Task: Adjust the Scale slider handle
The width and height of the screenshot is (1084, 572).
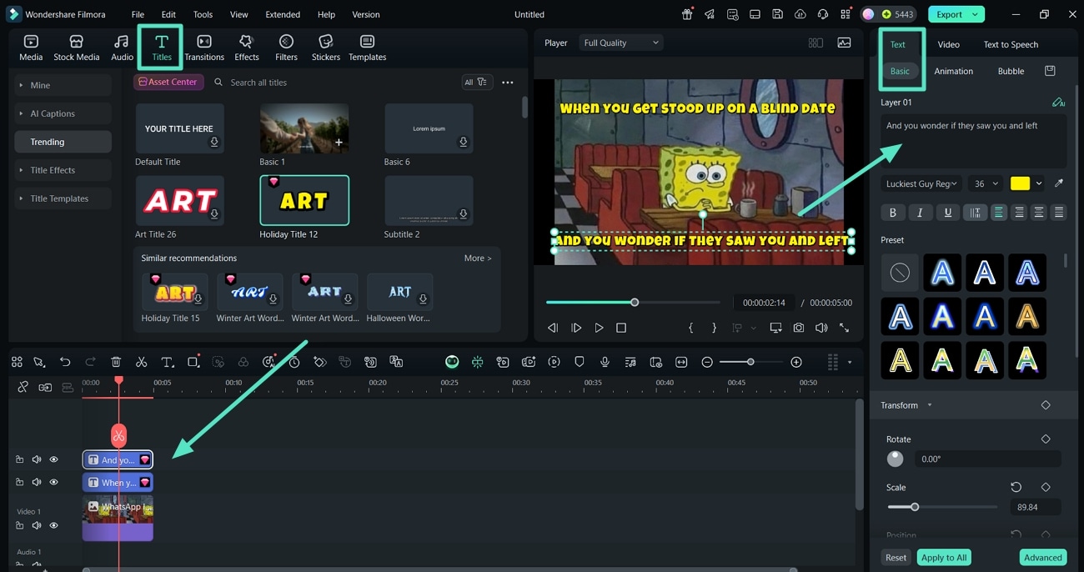Action: click(915, 507)
